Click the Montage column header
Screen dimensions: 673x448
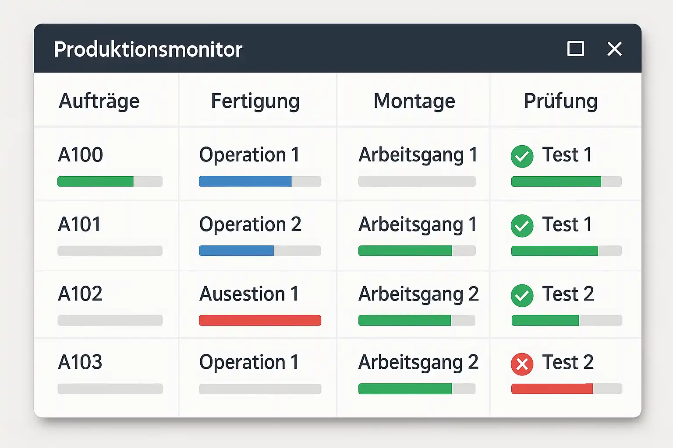[414, 101]
